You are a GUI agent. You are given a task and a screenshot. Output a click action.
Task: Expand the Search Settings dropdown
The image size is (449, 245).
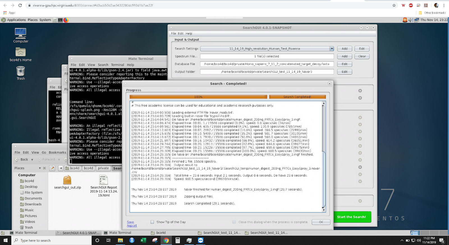coord(332,49)
